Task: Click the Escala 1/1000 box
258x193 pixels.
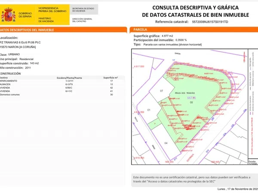Action: [253, 163]
